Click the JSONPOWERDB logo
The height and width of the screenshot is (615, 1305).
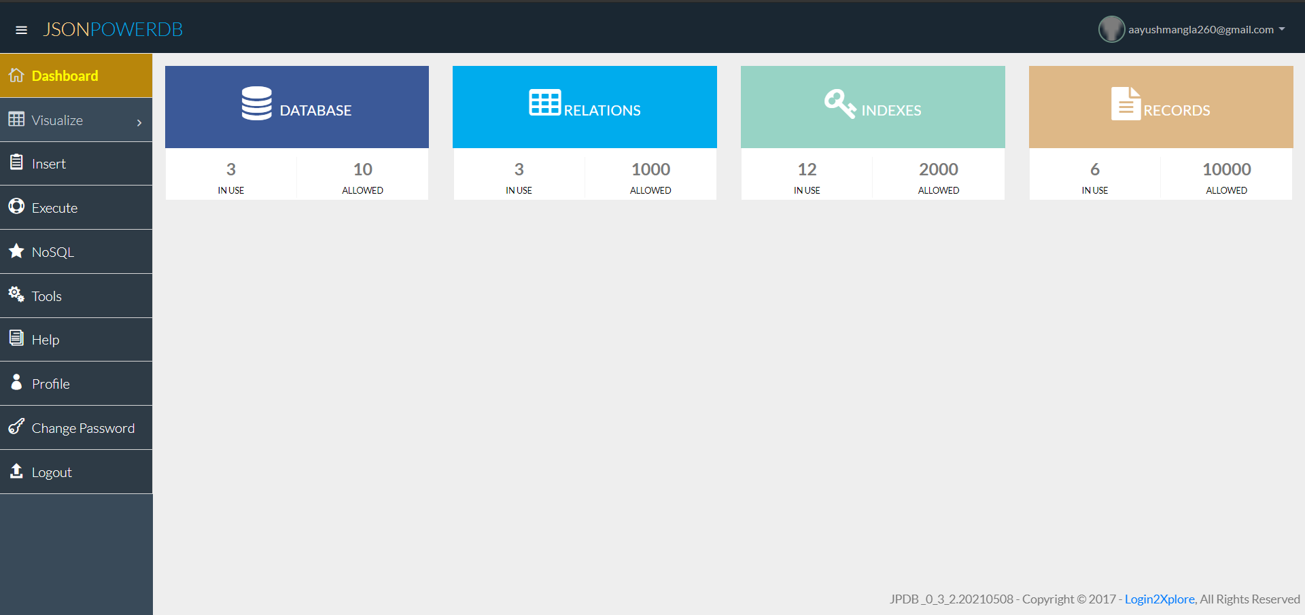pyautogui.click(x=113, y=29)
